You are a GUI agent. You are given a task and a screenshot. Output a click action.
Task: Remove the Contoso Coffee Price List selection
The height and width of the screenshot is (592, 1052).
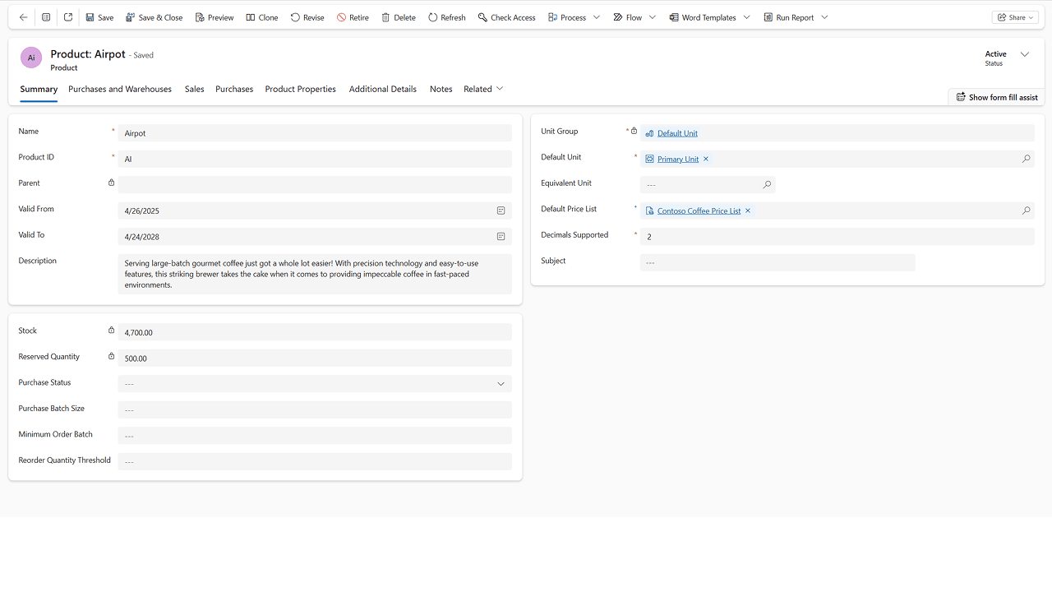(x=747, y=210)
